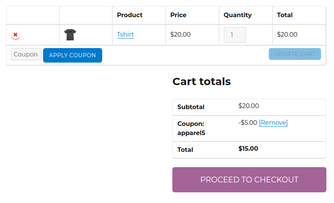The width and height of the screenshot is (334, 203).
Task: Focus the quantity input box
Action: [234, 35]
